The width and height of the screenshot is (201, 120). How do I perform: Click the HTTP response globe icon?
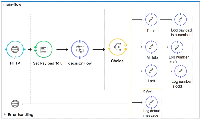coord(15,103)
